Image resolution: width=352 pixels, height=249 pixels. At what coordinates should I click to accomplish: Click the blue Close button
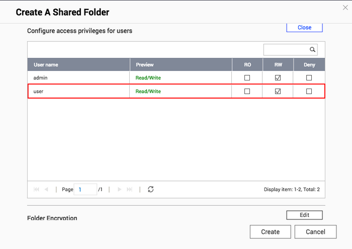point(304,27)
